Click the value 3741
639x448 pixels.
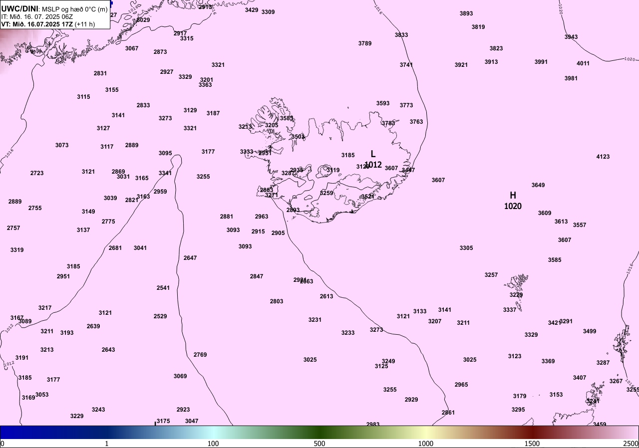point(406,65)
